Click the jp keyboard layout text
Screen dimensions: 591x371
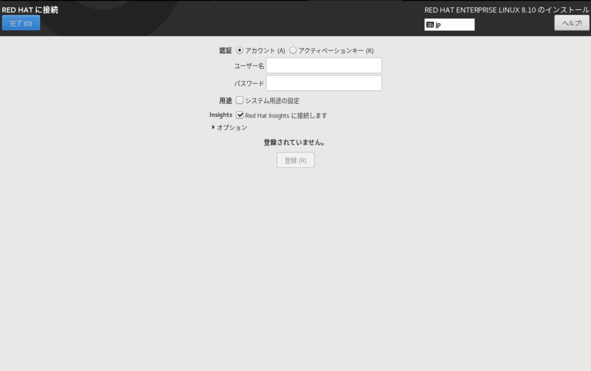click(x=439, y=25)
